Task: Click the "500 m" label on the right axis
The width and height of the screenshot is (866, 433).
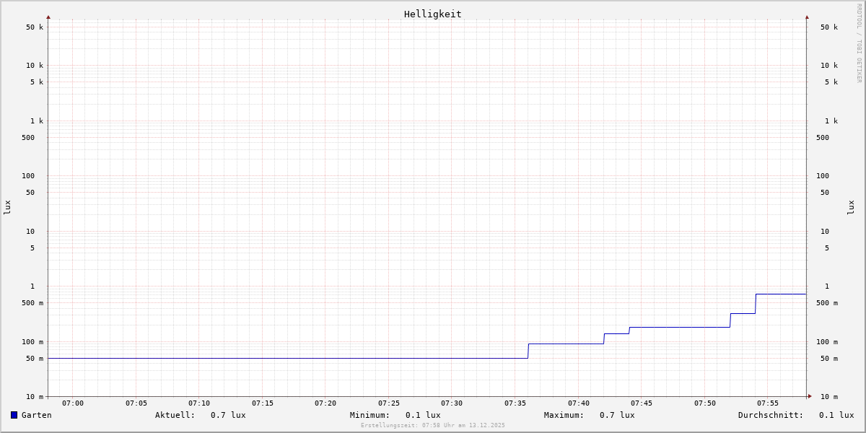Action: (x=827, y=303)
